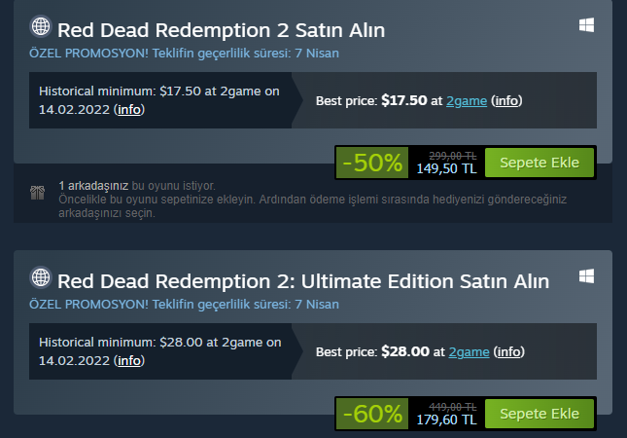
Task: Click Windows platform icon for the standard edition
Action: [x=587, y=26]
